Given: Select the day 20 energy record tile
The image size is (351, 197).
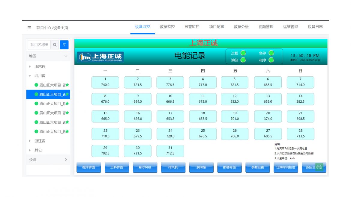Looking at the screenshot, I should pyautogui.click(x=268, y=116).
